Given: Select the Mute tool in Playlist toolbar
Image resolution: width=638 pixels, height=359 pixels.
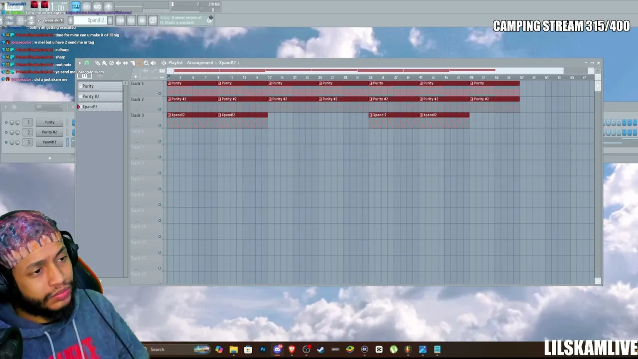Looking at the screenshot, I should pyautogui.click(x=118, y=63).
